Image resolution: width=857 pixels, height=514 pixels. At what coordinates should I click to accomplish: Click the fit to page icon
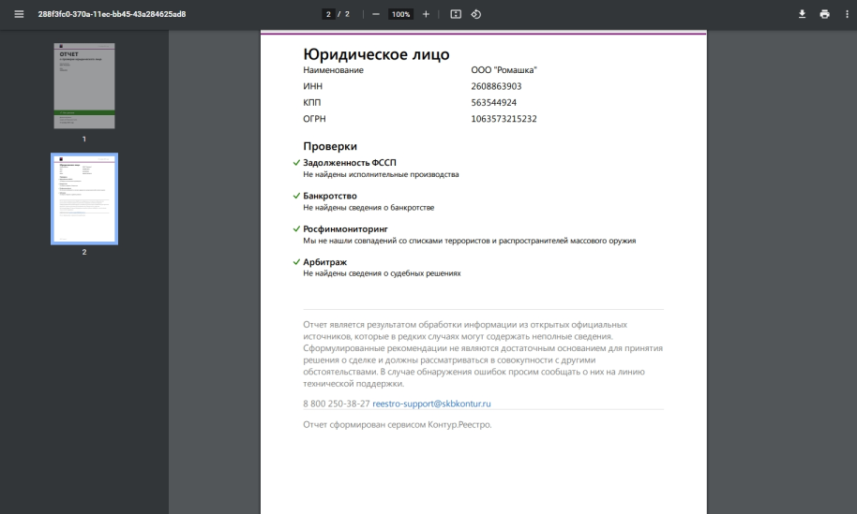[456, 14]
